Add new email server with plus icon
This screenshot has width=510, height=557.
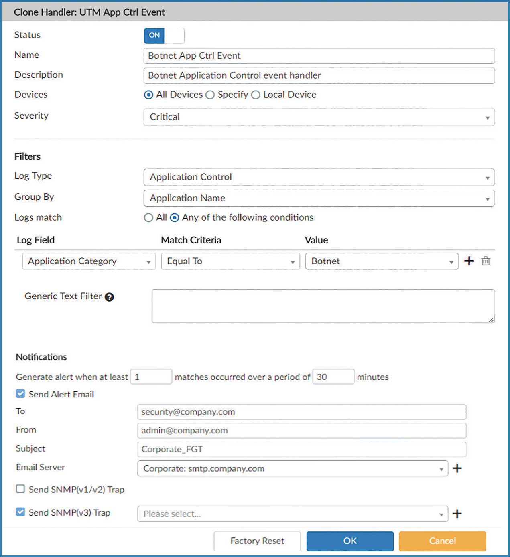point(457,468)
